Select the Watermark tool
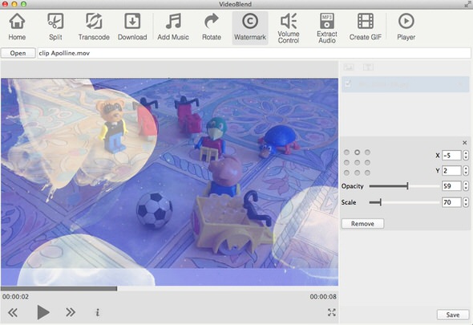Image resolution: width=473 pixels, height=325 pixels. coord(250,28)
